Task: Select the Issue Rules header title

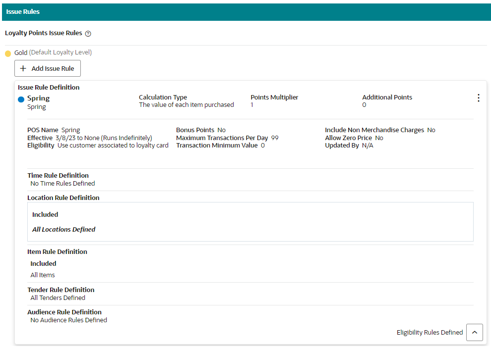Action: click(x=23, y=12)
